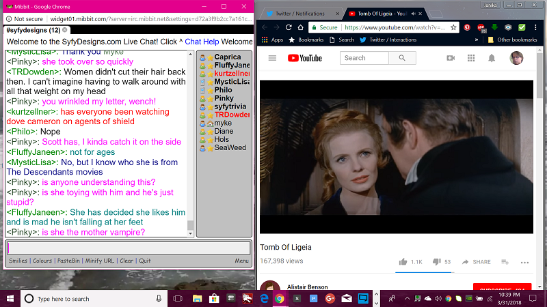
Task: Open Other bookmarks folder
Action: pos(512,40)
